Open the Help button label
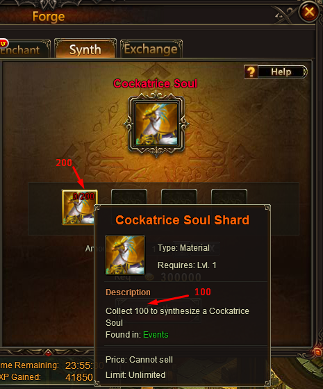323x389 pixels. coord(281,72)
